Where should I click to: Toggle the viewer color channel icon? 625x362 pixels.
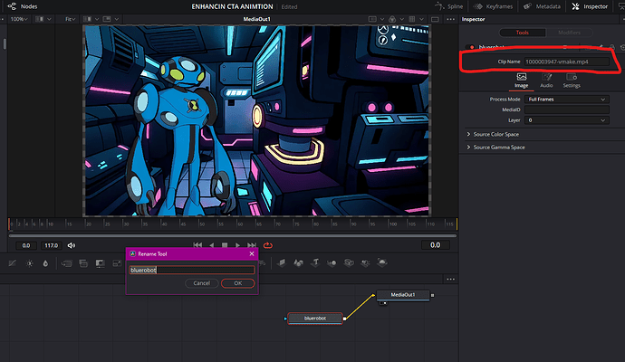[x=392, y=19]
